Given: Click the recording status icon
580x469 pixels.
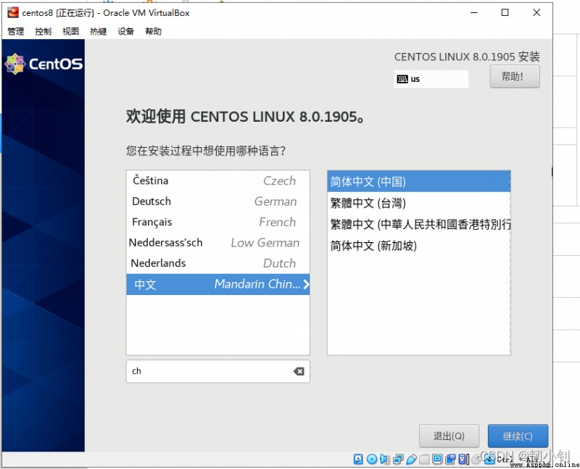Looking at the screenshot, I should point(450,459).
